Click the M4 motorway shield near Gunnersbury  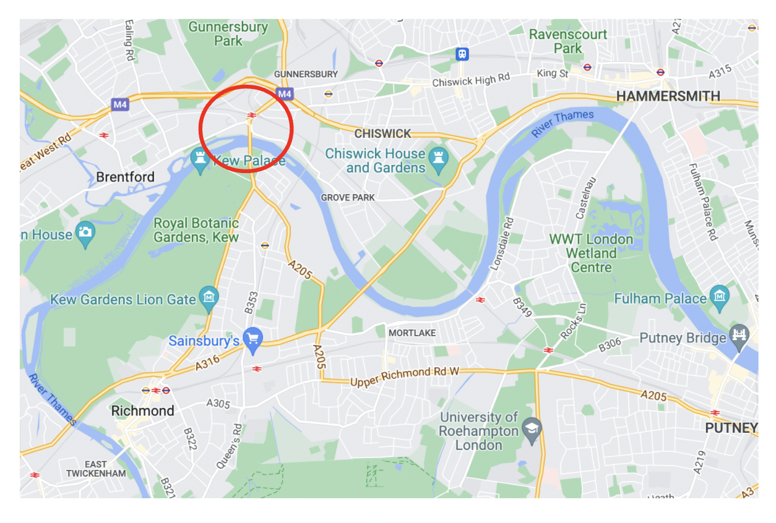pos(284,93)
